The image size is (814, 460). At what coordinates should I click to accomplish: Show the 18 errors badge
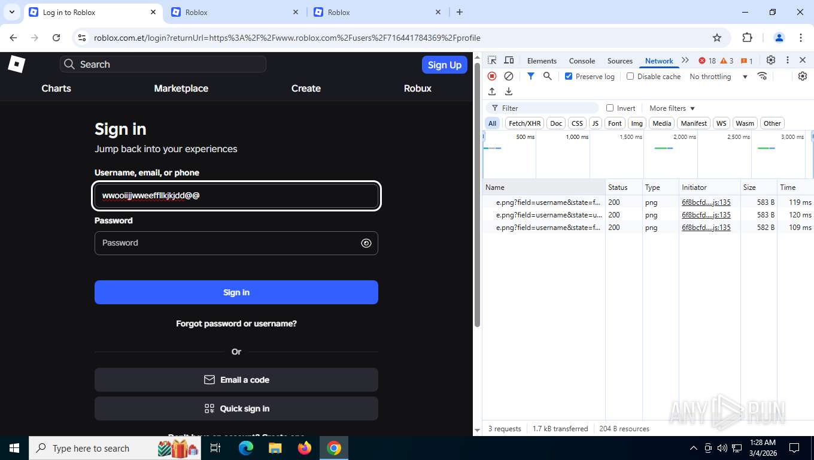click(x=707, y=60)
